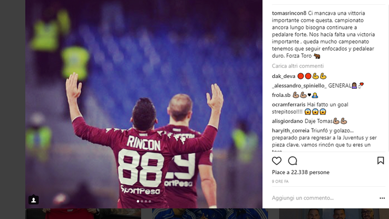Open red-shirt thumbnail below the post
Screen dimensions: 389x219
[x=83, y=214]
